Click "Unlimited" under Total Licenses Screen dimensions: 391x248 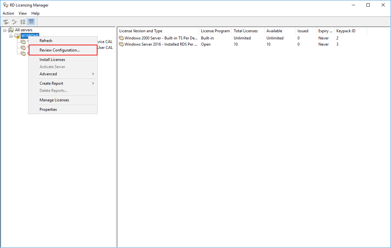[x=242, y=38]
